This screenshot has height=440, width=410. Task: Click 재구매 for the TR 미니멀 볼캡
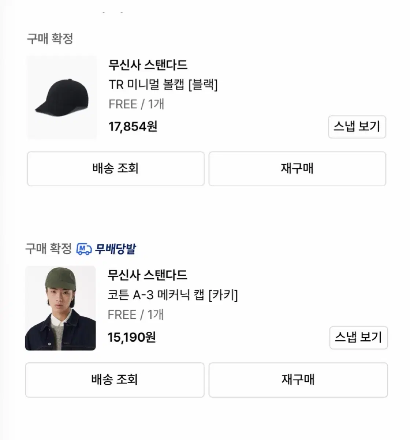click(297, 169)
